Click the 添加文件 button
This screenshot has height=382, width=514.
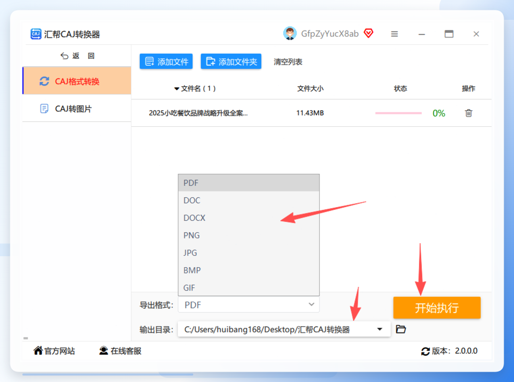click(x=166, y=62)
